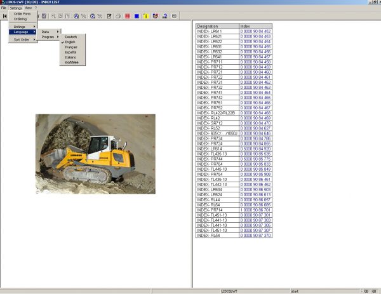Open index link 0 0000 90 84 452
381x294 pixels.
click(255, 30)
